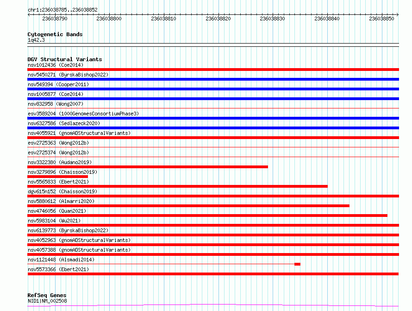
Task: Click the chr1:236038785..236038852 region label
Action: (x=62, y=10)
